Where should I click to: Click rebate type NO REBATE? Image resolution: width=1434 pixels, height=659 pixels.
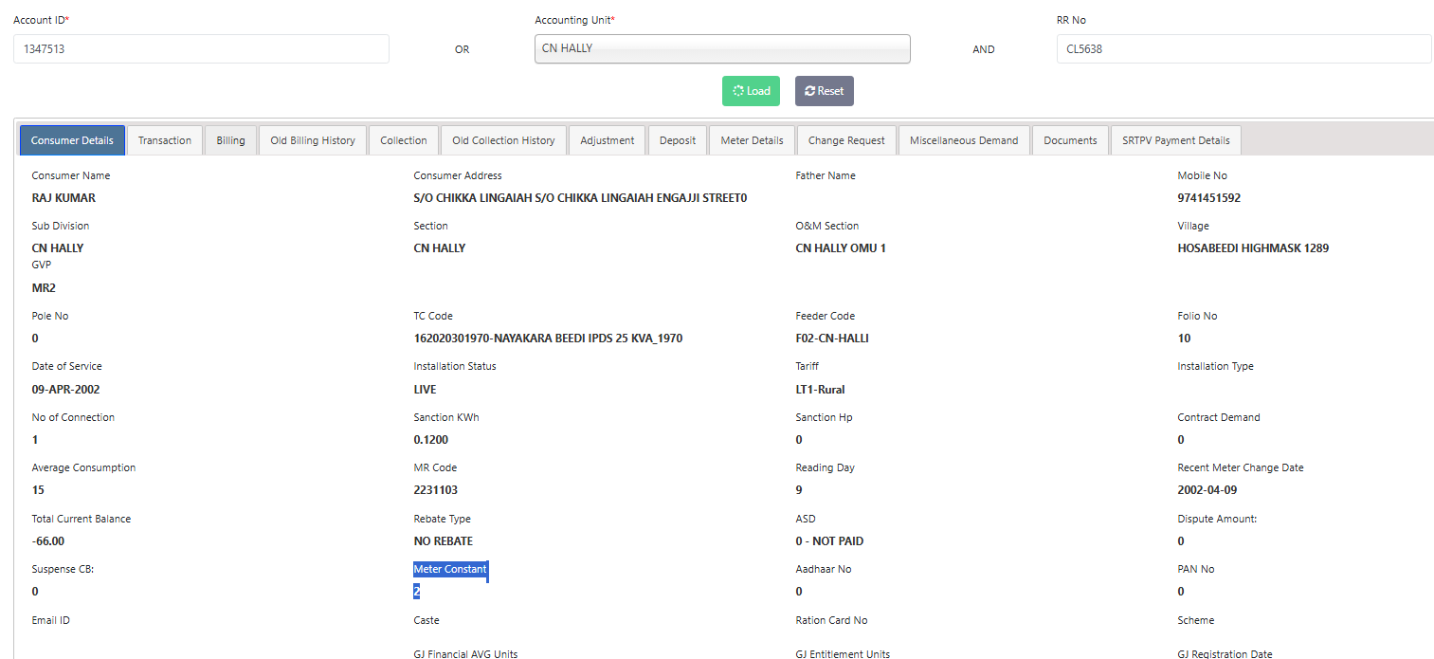point(444,541)
